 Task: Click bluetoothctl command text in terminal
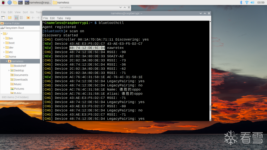[x=111, y=23]
